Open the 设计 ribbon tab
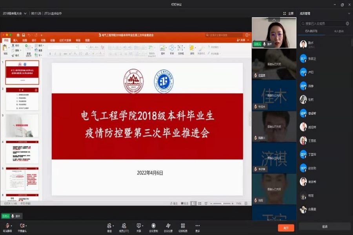353x235 pixels. point(34,40)
